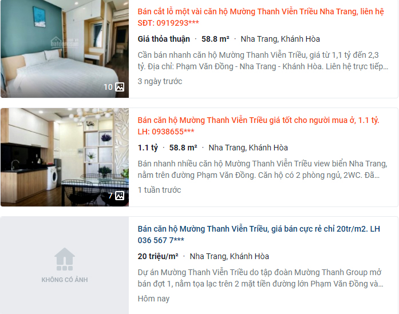Open image gallery icon on bedroom photo

tap(120, 87)
